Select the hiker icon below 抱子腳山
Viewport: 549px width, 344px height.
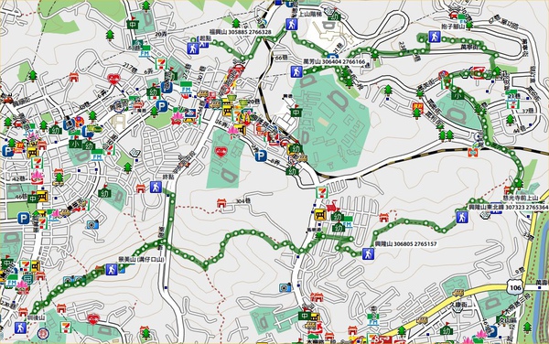coord(435,37)
